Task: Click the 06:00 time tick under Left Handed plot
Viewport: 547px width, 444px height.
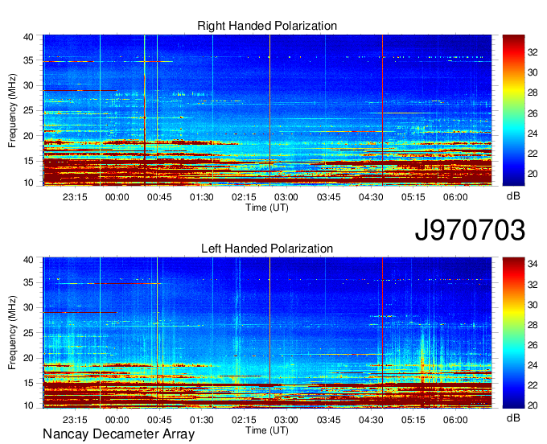Action: click(x=455, y=420)
